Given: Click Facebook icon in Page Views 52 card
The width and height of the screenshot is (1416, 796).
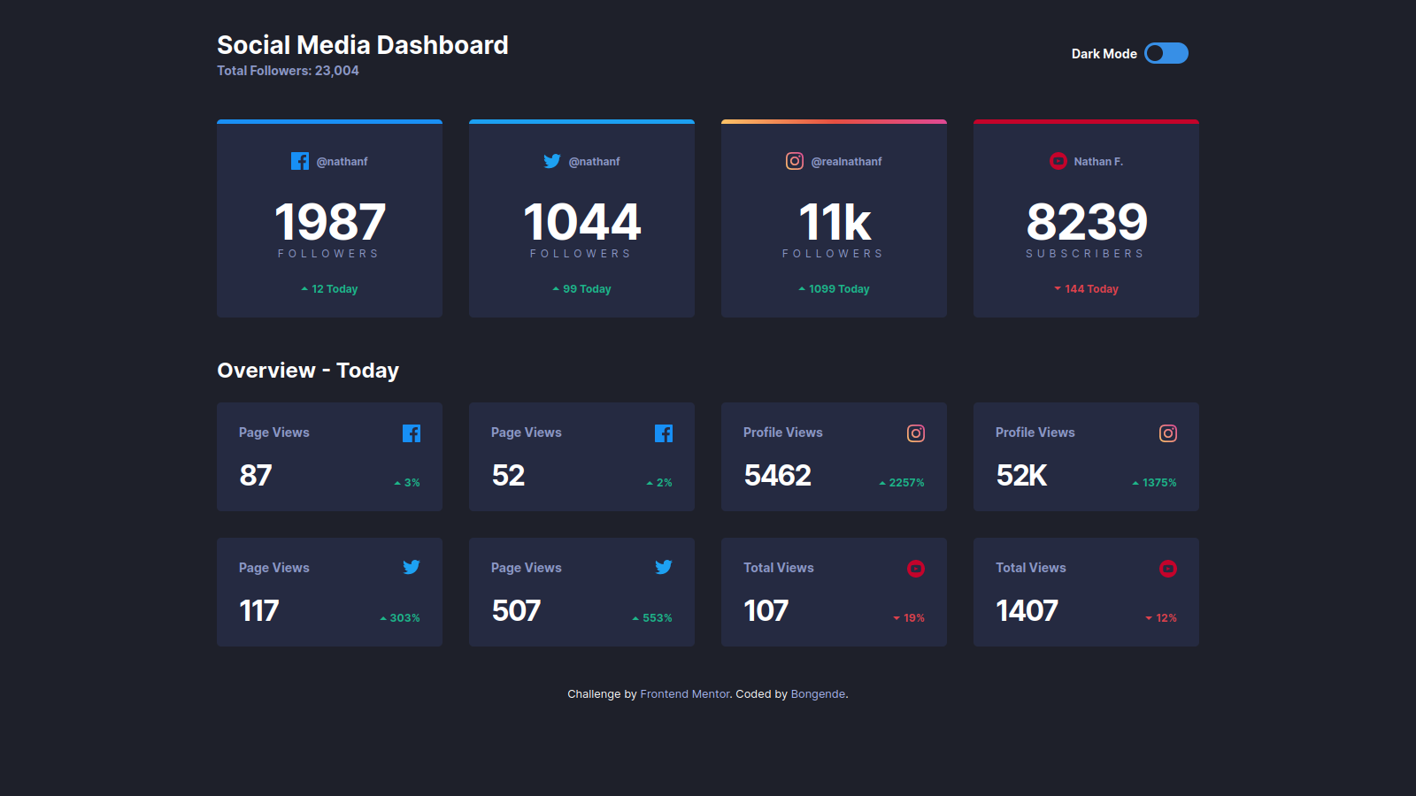Looking at the screenshot, I should (664, 433).
